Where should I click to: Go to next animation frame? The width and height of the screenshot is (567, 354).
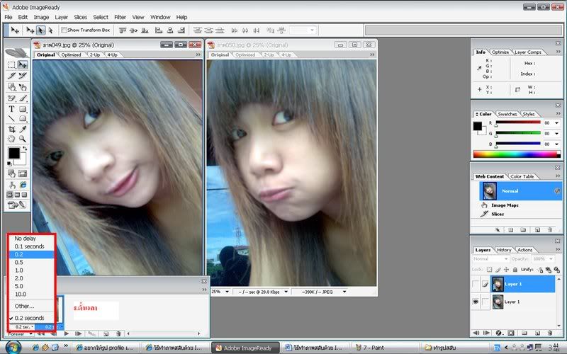pyautogui.click(x=78, y=333)
